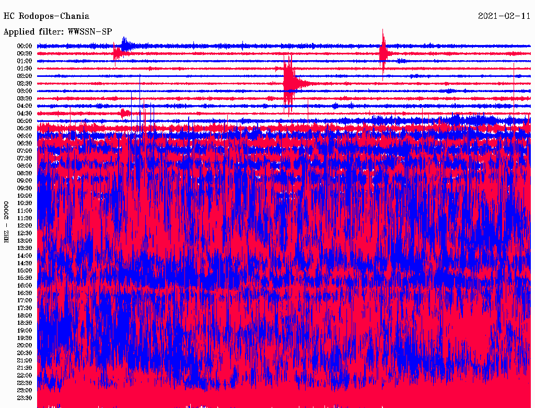Image resolution: width=535 pixels, height=408 pixels.
Task: Click the 04:00 time label
Action: (x=25, y=106)
